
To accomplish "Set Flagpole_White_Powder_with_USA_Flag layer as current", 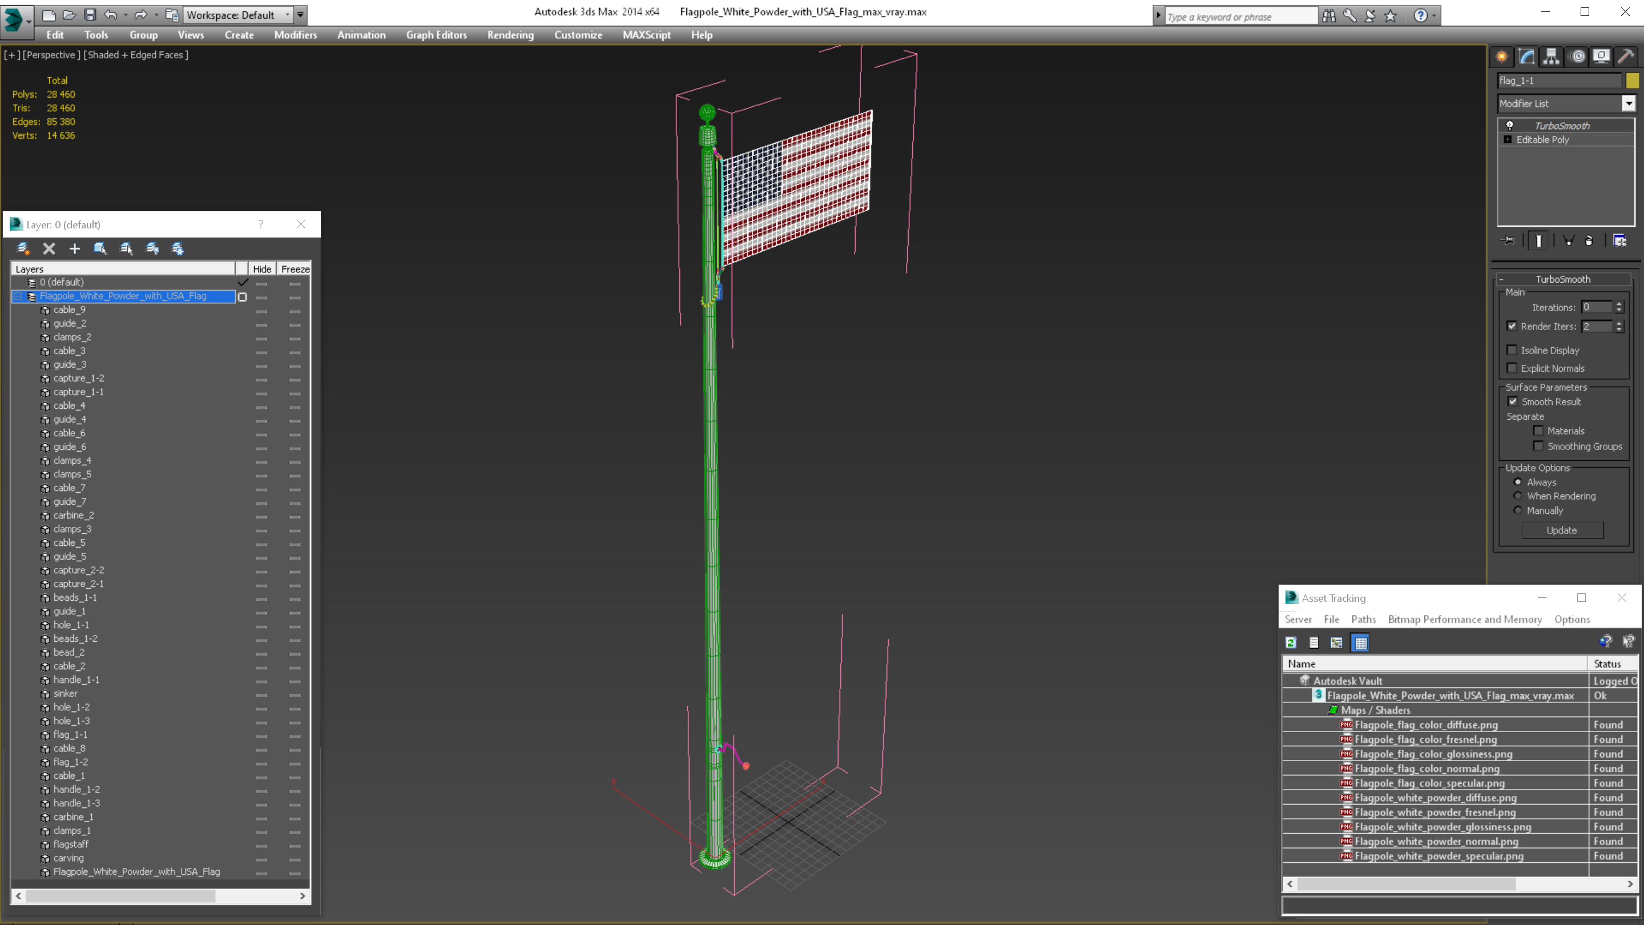I will 243,297.
